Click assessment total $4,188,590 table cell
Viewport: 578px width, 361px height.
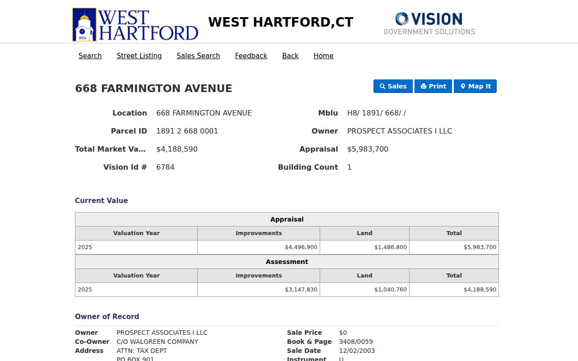pos(454,290)
